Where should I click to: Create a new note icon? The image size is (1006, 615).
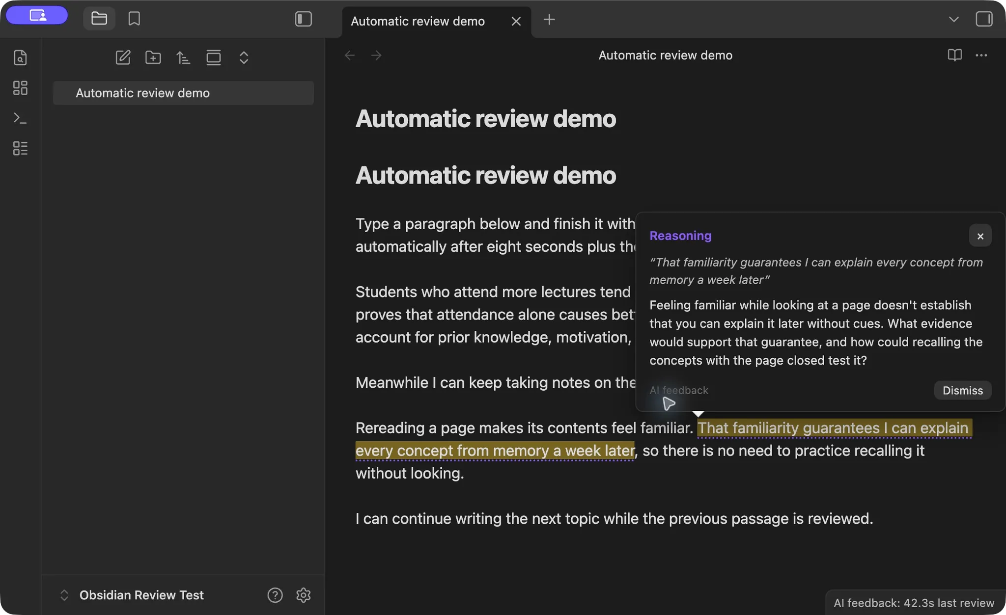click(123, 57)
